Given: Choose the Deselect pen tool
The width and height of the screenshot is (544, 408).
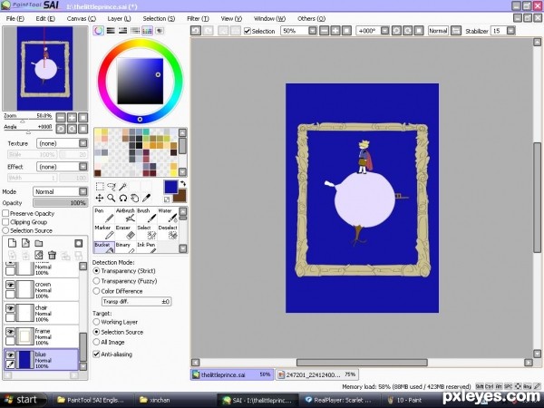Looking at the screenshot, I should (168, 232).
